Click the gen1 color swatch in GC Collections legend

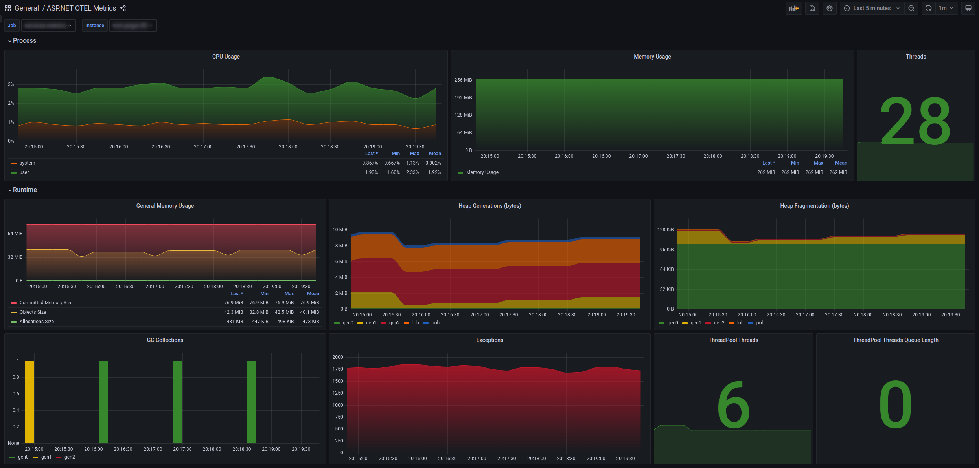35,457
